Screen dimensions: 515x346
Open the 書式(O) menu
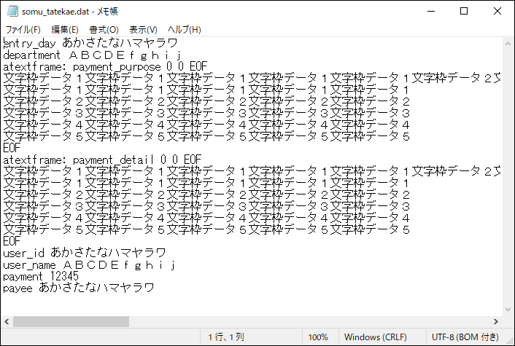[x=104, y=30]
